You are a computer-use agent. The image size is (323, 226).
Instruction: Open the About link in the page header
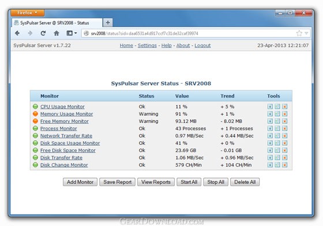click(183, 46)
